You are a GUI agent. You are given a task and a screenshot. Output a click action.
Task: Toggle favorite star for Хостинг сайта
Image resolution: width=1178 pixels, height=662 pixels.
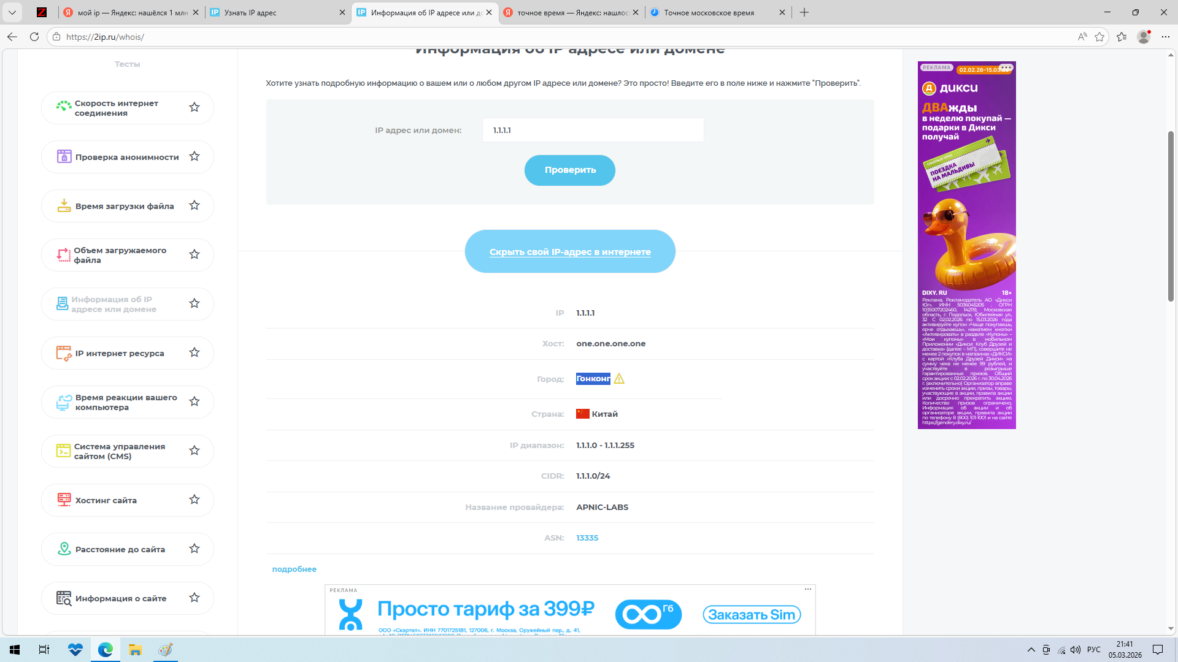pyautogui.click(x=194, y=500)
